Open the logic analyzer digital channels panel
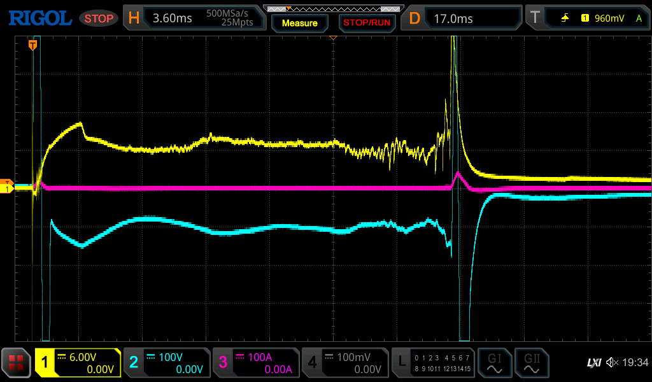 (x=434, y=363)
